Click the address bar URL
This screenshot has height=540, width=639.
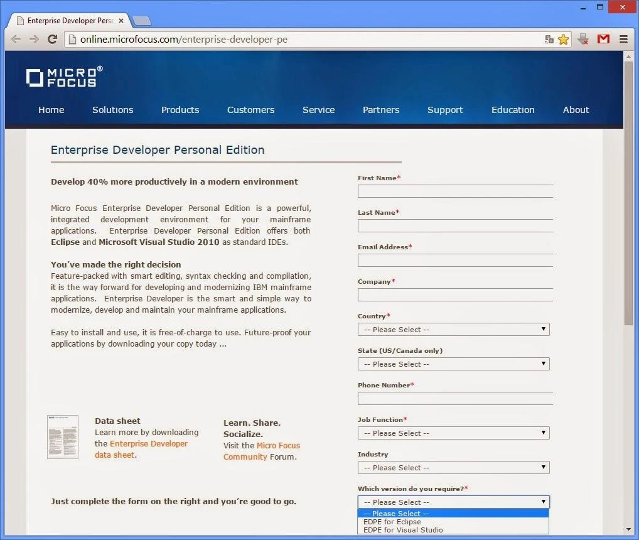tap(183, 39)
